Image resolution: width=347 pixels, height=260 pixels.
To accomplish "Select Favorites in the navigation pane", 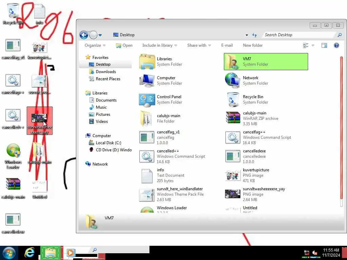I will 97,57.
